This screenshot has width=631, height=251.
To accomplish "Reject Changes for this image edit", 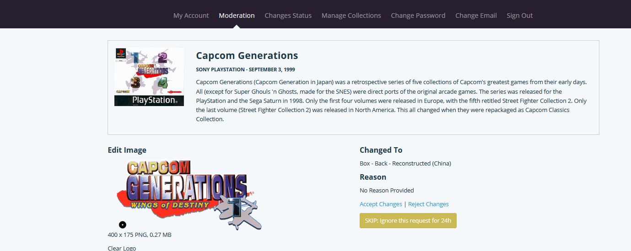I will (428, 204).
